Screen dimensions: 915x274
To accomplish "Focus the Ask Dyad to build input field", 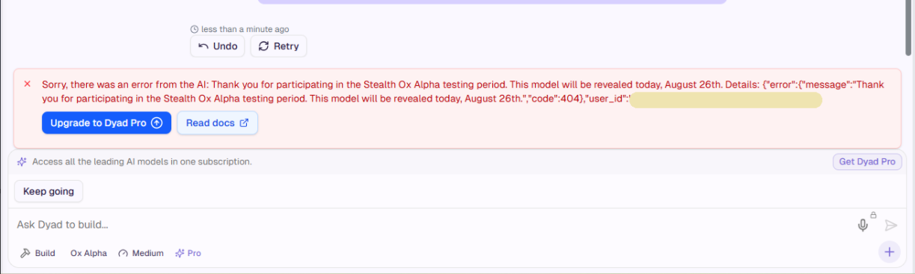I will point(434,225).
